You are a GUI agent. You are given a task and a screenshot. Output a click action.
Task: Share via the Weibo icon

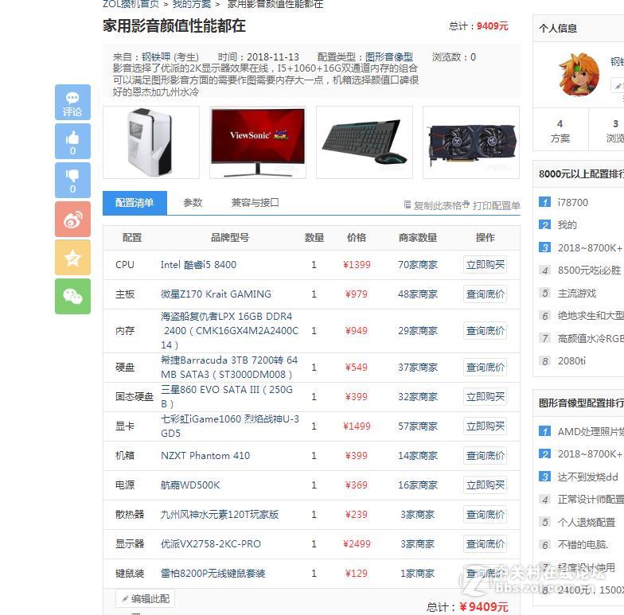[72, 220]
